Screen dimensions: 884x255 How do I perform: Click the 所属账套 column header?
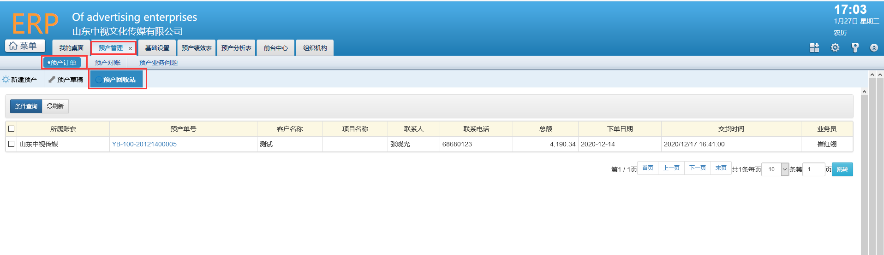[x=63, y=129]
